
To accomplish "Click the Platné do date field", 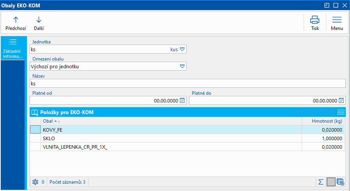I will point(267,101).
